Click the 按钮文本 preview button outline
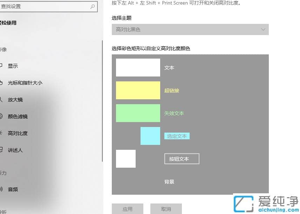300x214 pixels. tap(182, 159)
